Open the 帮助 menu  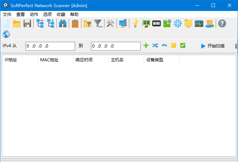click(x=74, y=15)
